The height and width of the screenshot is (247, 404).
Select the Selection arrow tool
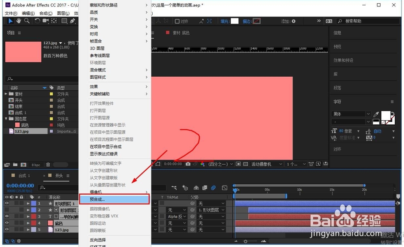coord(11,21)
